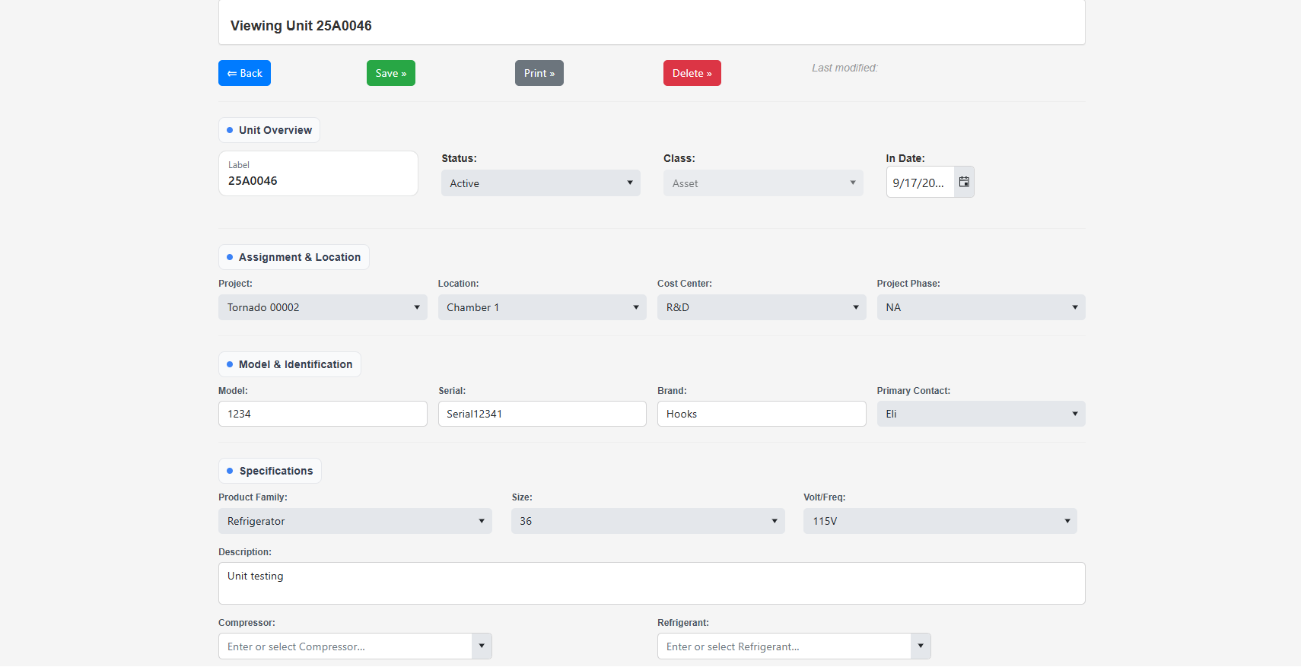Viewport: 1301px width, 667px height.
Task: Click the Refrigerant combo box arrow button
Action: tap(921, 646)
